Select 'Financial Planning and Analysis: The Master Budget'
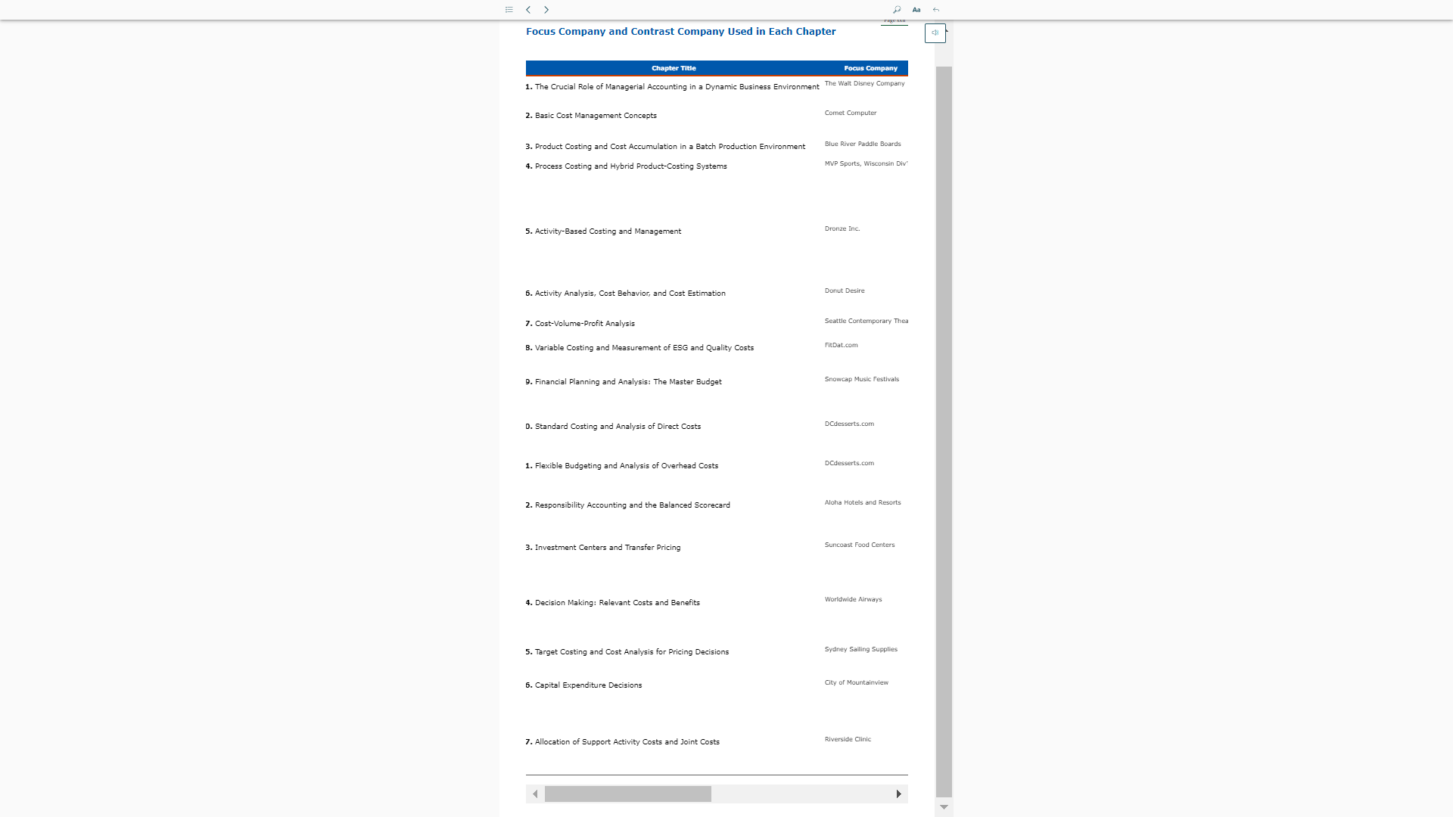Image resolution: width=1453 pixels, height=817 pixels. [x=628, y=382]
